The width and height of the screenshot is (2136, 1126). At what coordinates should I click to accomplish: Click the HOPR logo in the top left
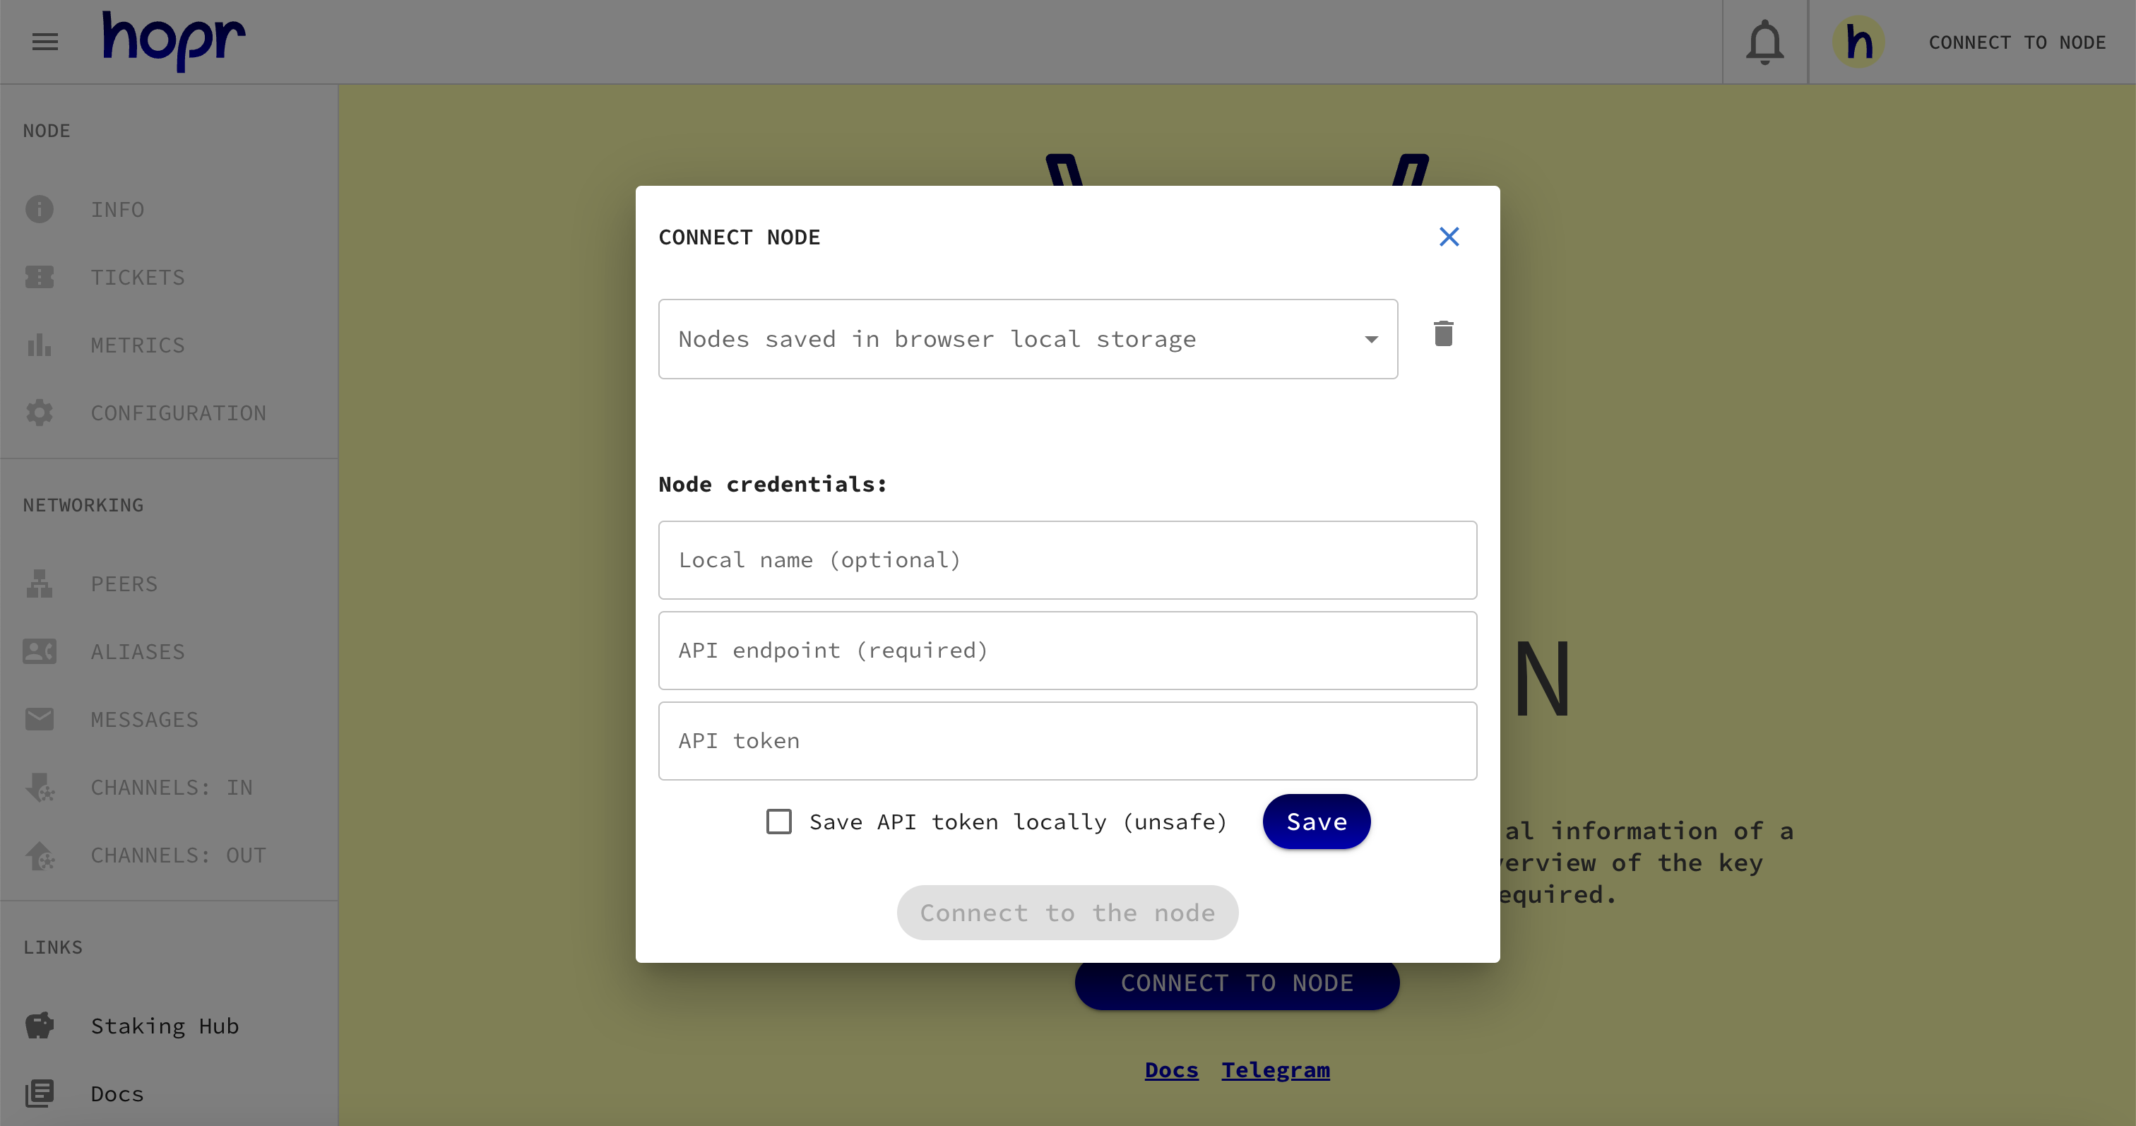pos(170,41)
